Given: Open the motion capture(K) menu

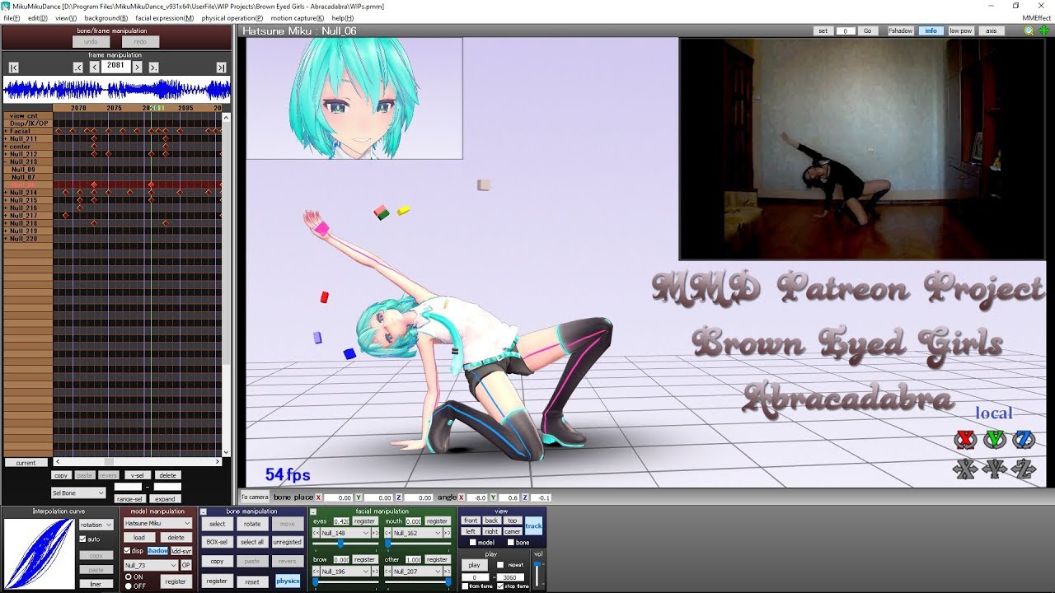Looking at the screenshot, I should [x=298, y=17].
